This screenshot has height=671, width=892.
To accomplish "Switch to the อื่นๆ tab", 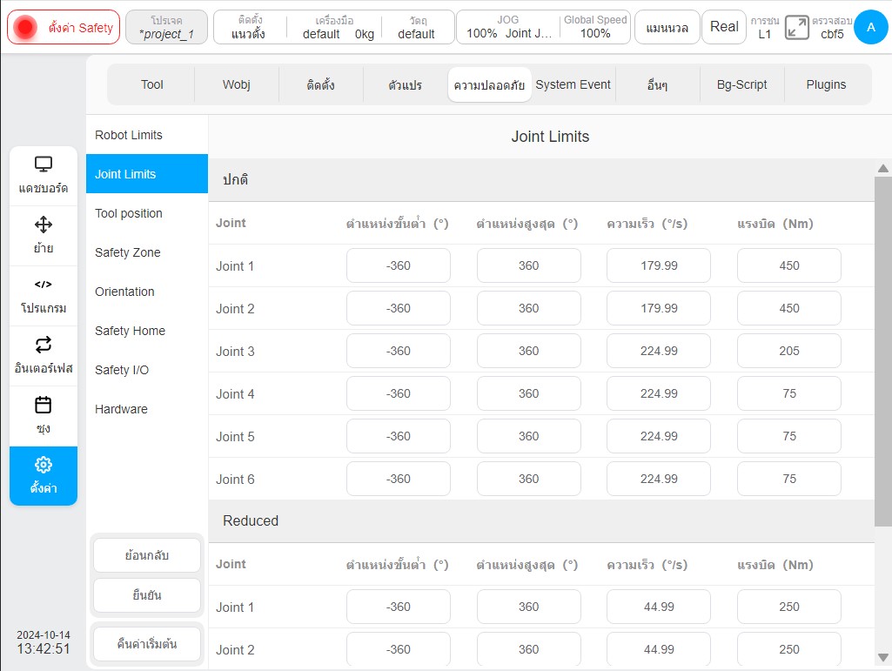I will [657, 84].
